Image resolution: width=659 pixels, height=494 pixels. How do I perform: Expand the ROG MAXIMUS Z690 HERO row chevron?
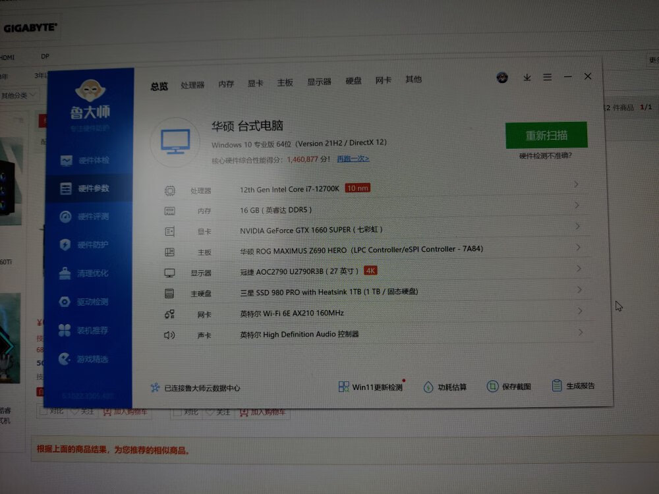[579, 247]
